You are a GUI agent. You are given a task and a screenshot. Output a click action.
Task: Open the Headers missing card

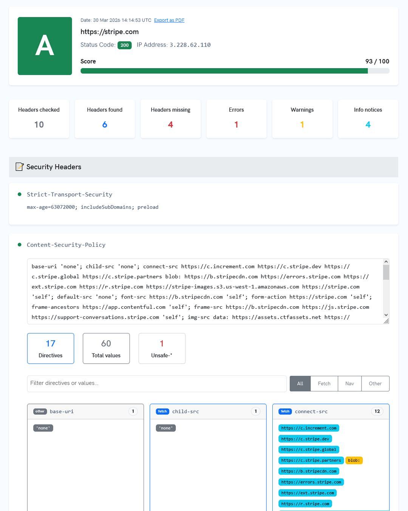pos(170,118)
